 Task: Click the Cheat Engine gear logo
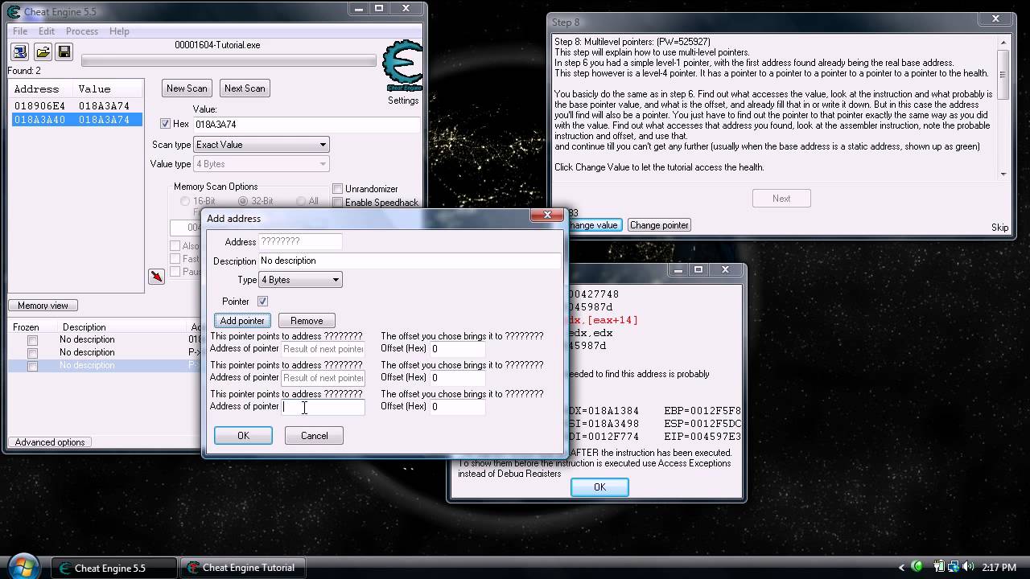coord(402,67)
